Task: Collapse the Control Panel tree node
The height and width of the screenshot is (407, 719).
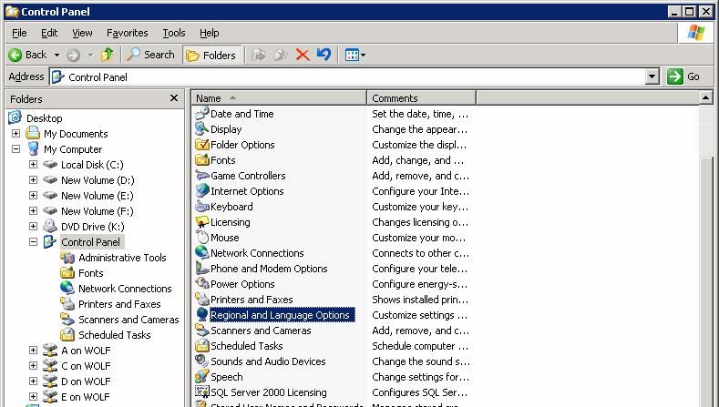Action: click(x=33, y=242)
